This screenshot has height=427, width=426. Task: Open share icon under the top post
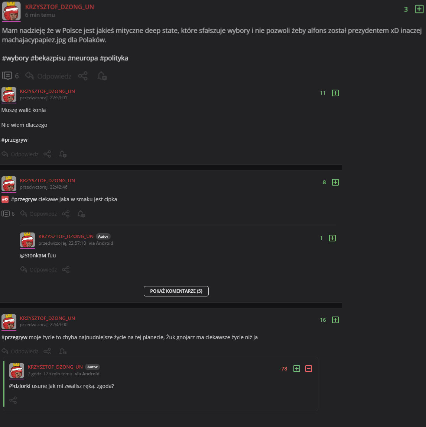(83, 76)
